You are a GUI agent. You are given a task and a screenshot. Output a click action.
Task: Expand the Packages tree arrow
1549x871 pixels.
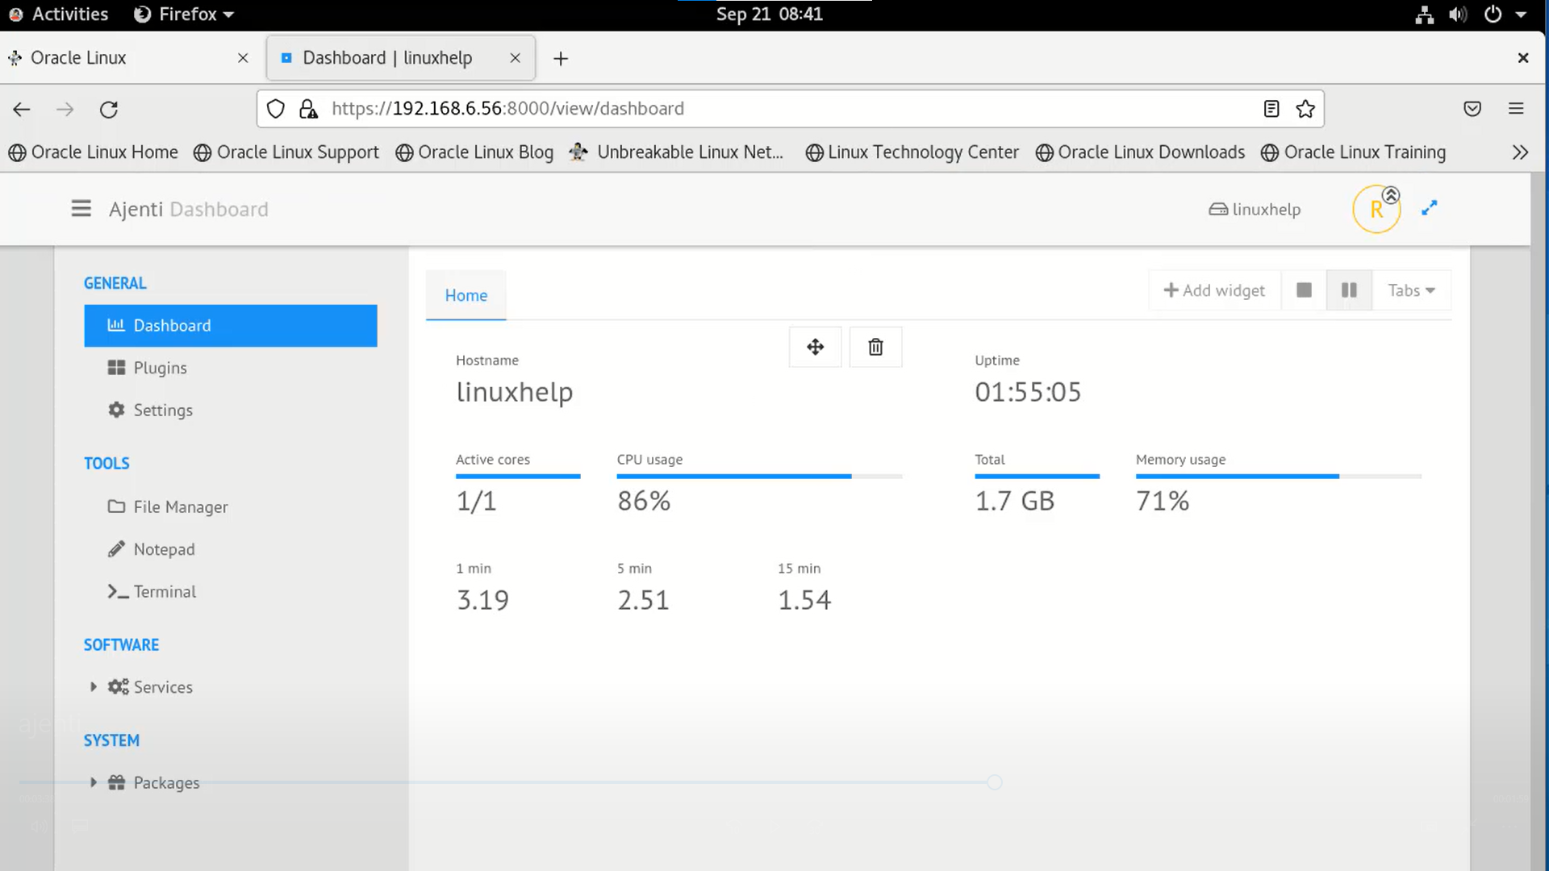[93, 782]
